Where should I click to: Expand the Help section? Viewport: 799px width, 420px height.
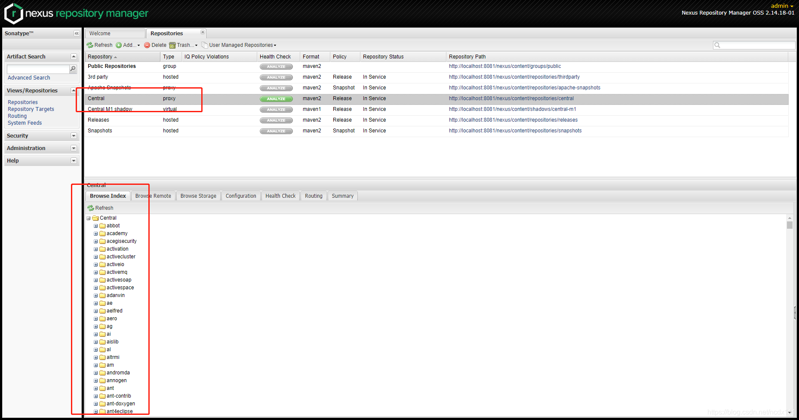pyautogui.click(x=74, y=161)
